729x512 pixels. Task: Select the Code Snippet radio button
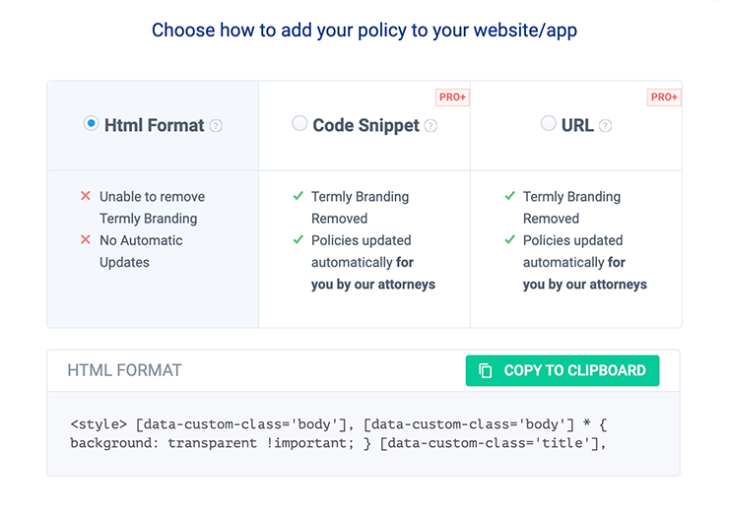(x=299, y=124)
